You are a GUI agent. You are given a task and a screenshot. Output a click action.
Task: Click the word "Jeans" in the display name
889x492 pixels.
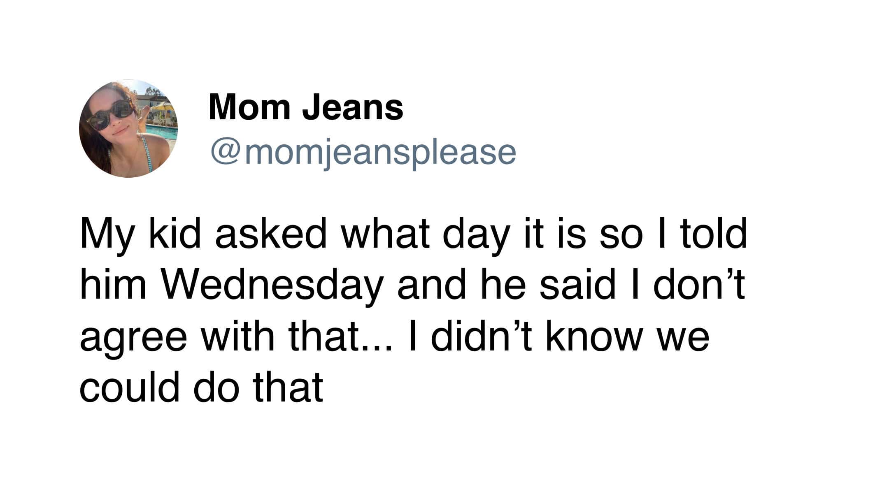(x=353, y=107)
